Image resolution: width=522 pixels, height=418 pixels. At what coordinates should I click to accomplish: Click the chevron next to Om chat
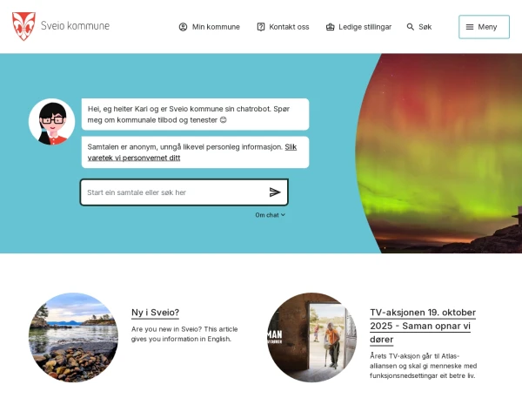tap(283, 215)
